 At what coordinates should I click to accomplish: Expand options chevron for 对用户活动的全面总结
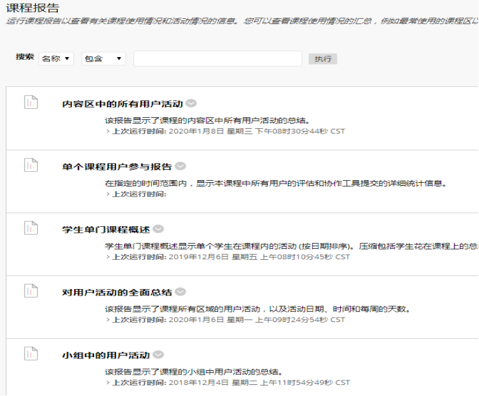tap(180, 292)
